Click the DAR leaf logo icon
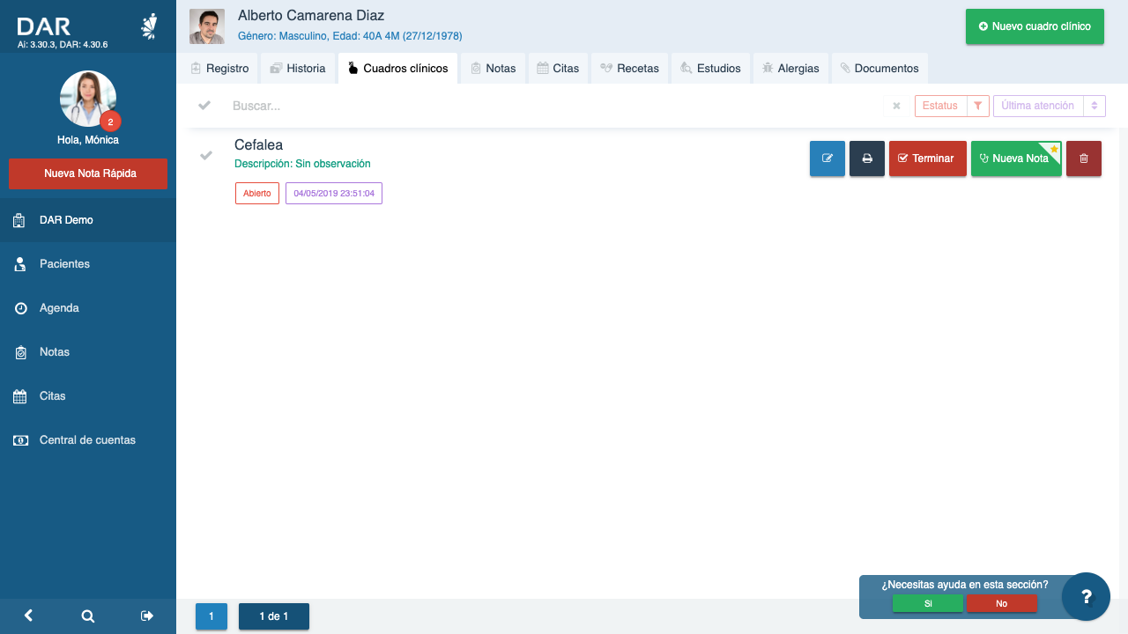This screenshot has width=1128, height=634. point(150,26)
